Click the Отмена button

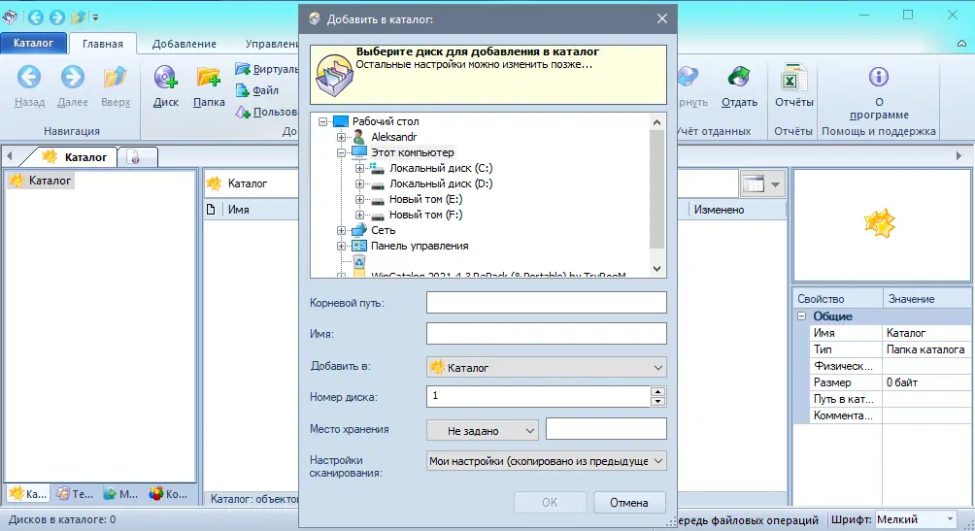click(x=628, y=503)
